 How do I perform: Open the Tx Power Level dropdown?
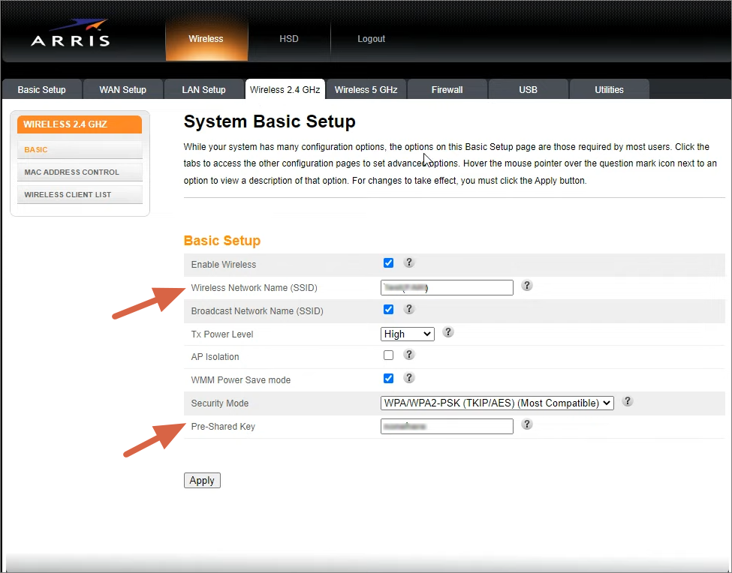408,333
